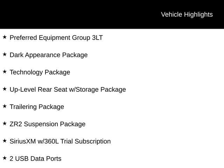Click the star beside Preferred Equipment Group 3LT

(x=5, y=37)
